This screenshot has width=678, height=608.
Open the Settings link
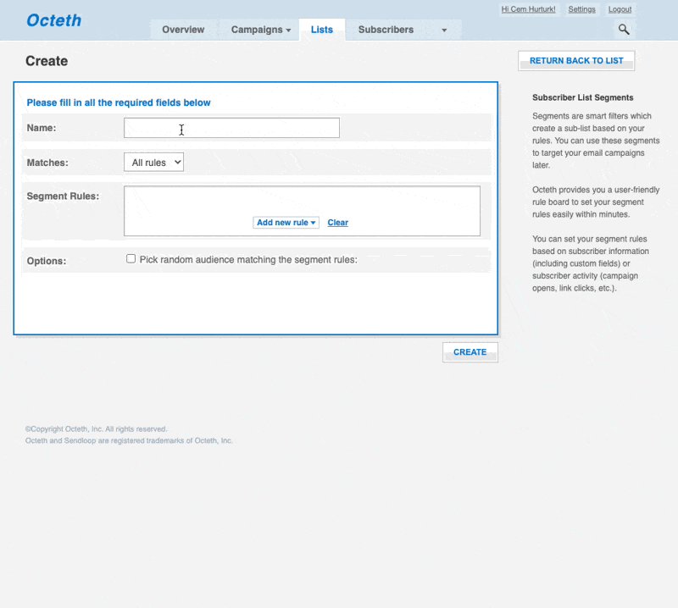(581, 9)
